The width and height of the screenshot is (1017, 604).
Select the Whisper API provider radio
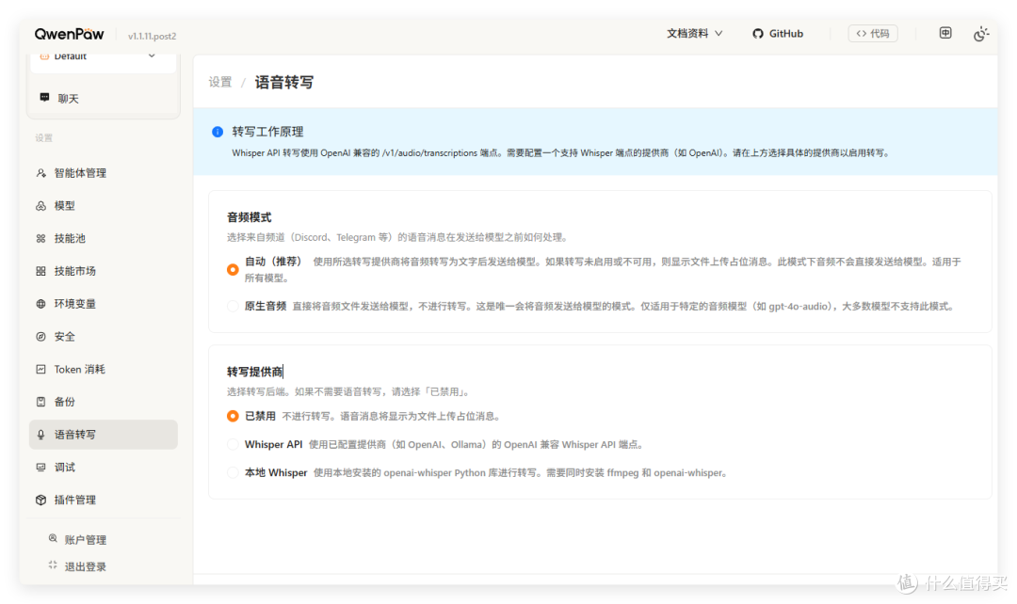[233, 445]
